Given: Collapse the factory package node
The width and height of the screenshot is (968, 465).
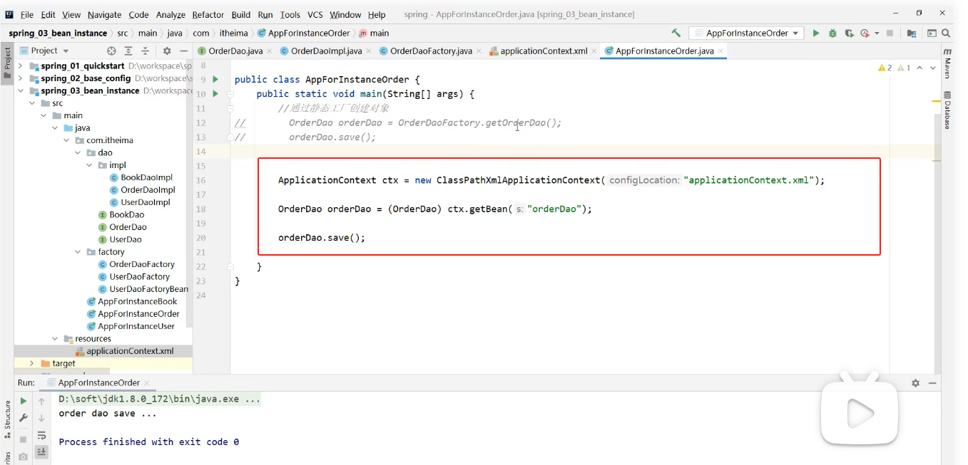Looking at the screenshot, I should (78, 252).
